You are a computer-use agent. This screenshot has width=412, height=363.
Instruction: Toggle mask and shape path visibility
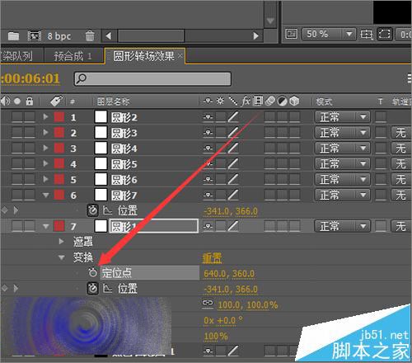pyautogui.click(x=384, y=34)
